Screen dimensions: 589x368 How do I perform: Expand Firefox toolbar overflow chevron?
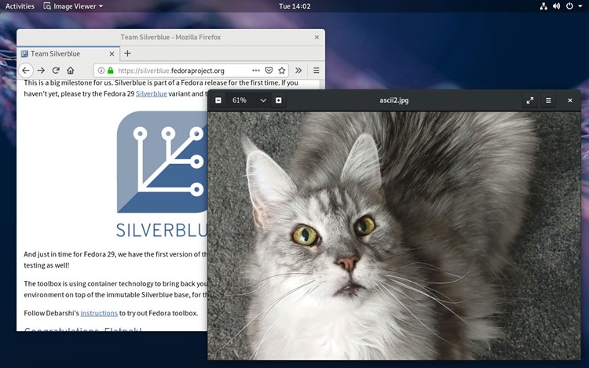(298, 70)
